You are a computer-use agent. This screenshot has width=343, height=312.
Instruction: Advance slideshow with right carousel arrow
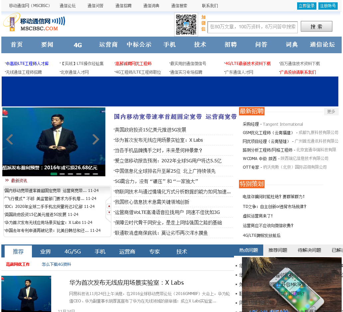(x=96, y=139)
